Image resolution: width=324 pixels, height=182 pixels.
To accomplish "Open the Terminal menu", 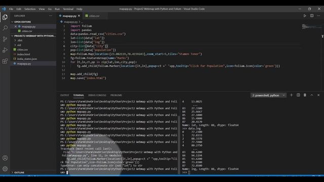I will [68, 9].
